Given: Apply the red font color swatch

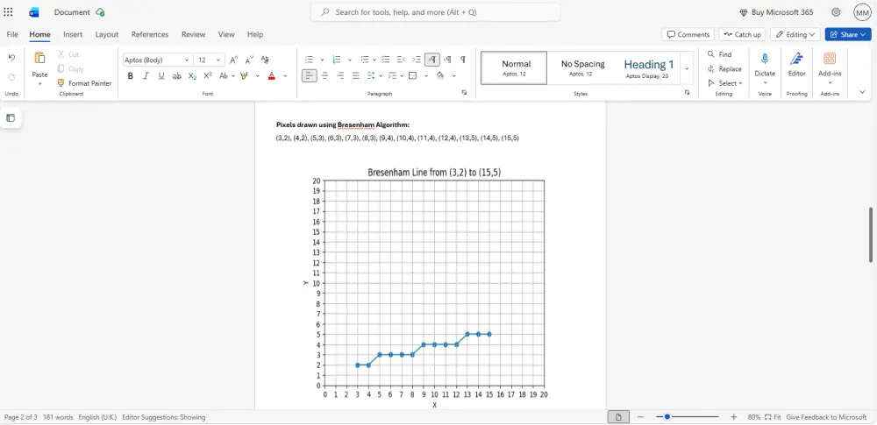Looking at the screenshot, I should [271, 75].
